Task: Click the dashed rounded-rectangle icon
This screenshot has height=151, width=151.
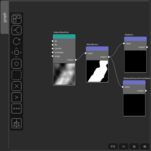Action: (17, 75)
